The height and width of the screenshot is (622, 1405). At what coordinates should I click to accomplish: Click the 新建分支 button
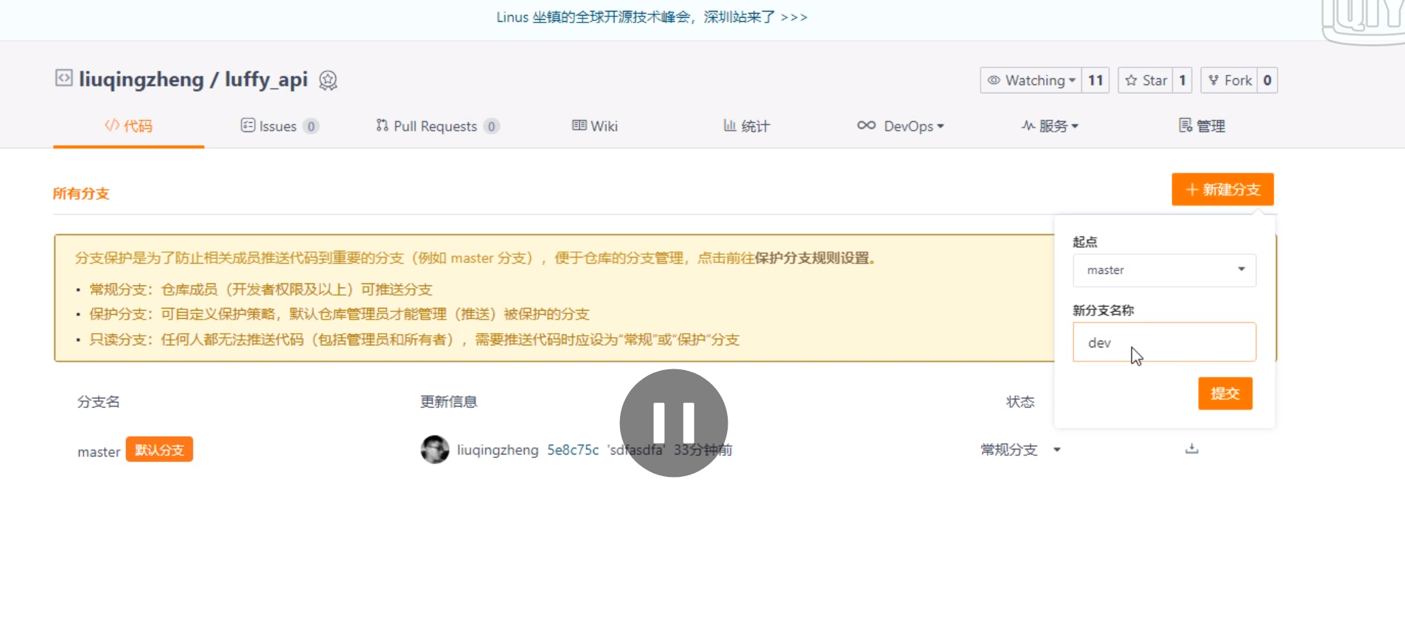pyautogui.click(x=1223, y=189)
